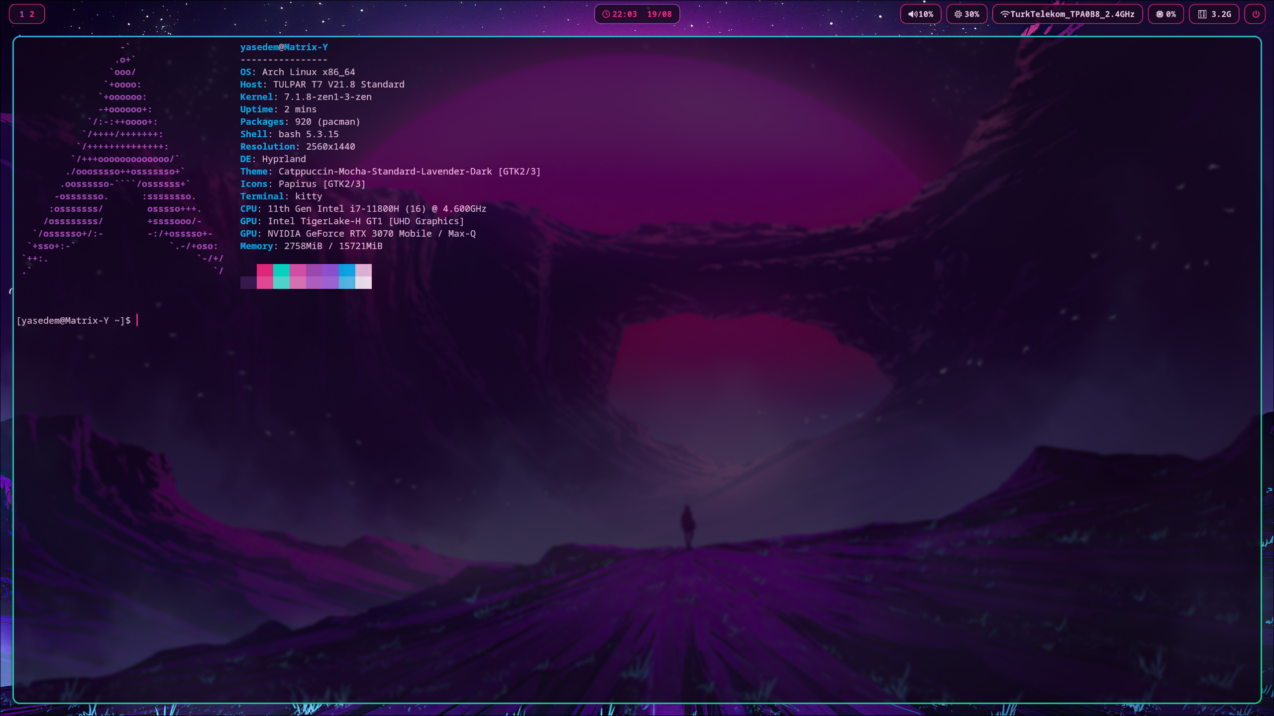Click the GPU line Intel TigerLake-H
1274x716 pixels.
(352, 221)
